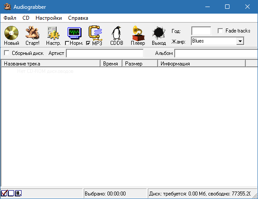Click the uncheck-all tracks icon in status bar

11,193
